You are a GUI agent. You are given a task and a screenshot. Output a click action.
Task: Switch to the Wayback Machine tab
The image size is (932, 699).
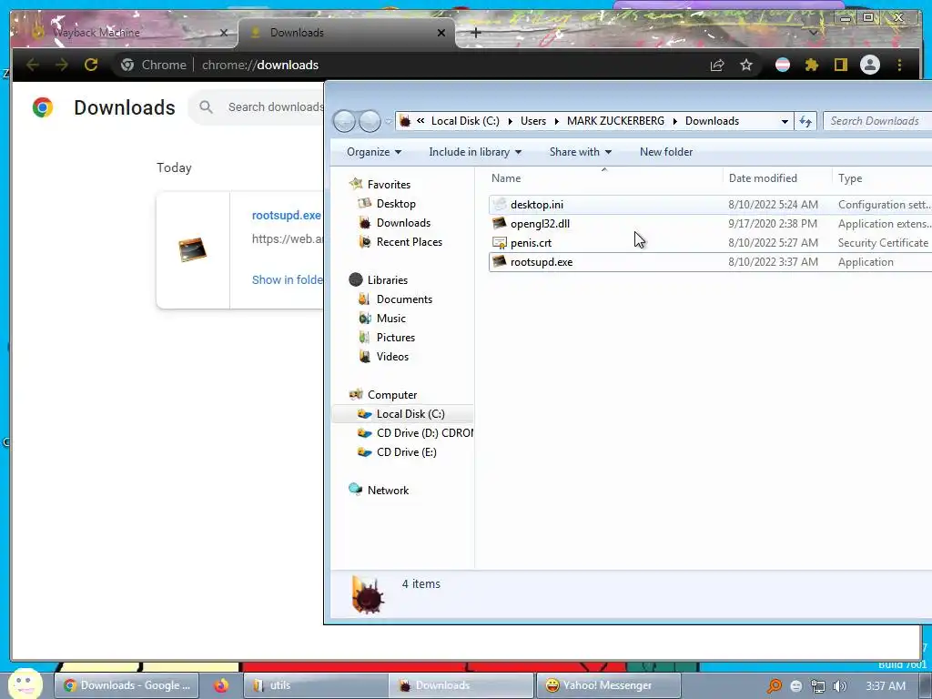click(124, 33)
